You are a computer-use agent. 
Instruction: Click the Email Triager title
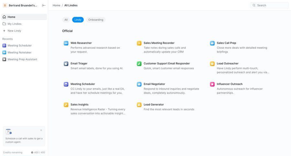pyautogui.click(x=79, y=63)
